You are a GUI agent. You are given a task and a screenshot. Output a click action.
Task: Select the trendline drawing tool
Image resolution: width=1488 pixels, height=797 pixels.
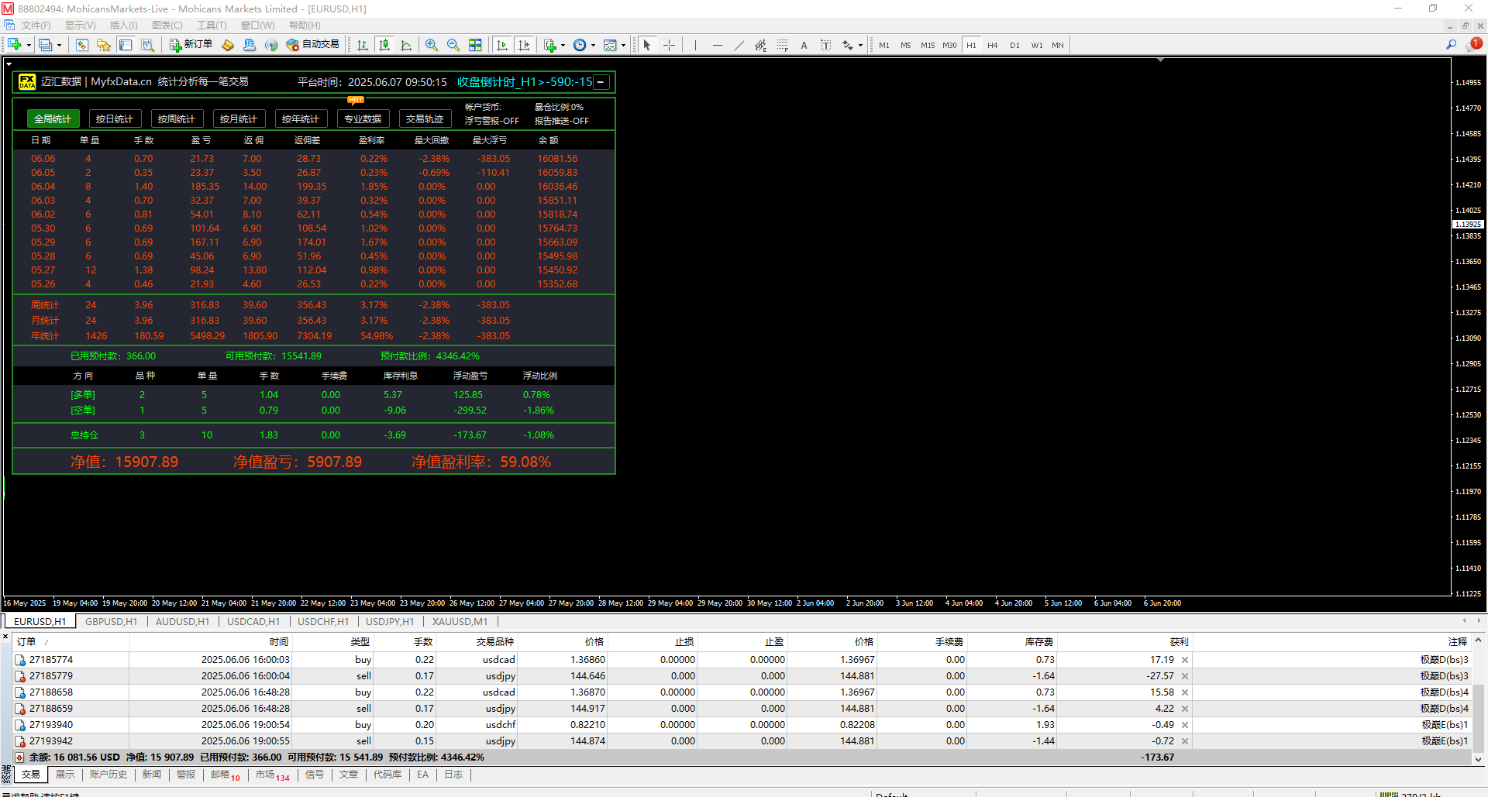[x=739, y=45]
